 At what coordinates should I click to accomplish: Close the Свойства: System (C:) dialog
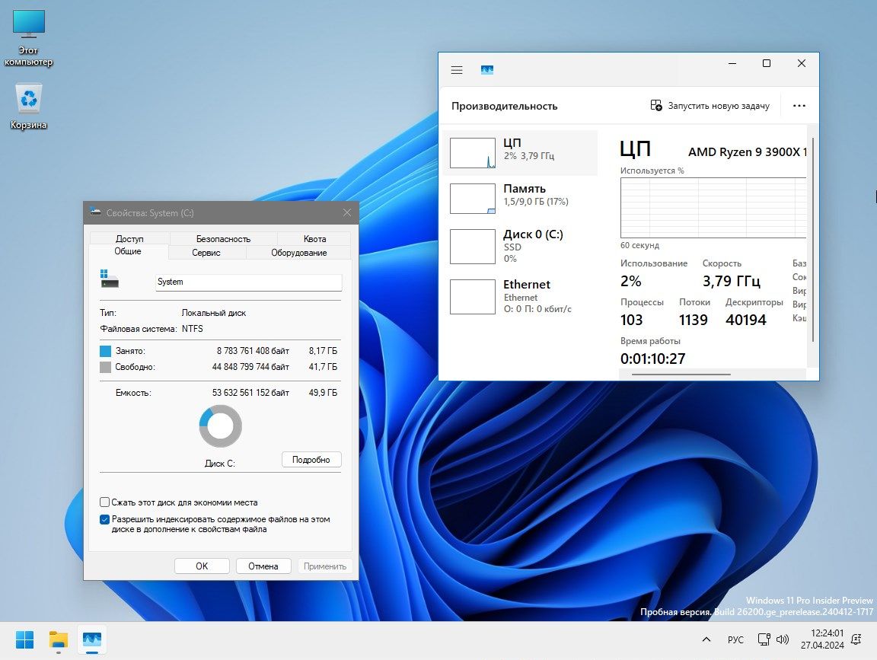(x=347, y=212)
